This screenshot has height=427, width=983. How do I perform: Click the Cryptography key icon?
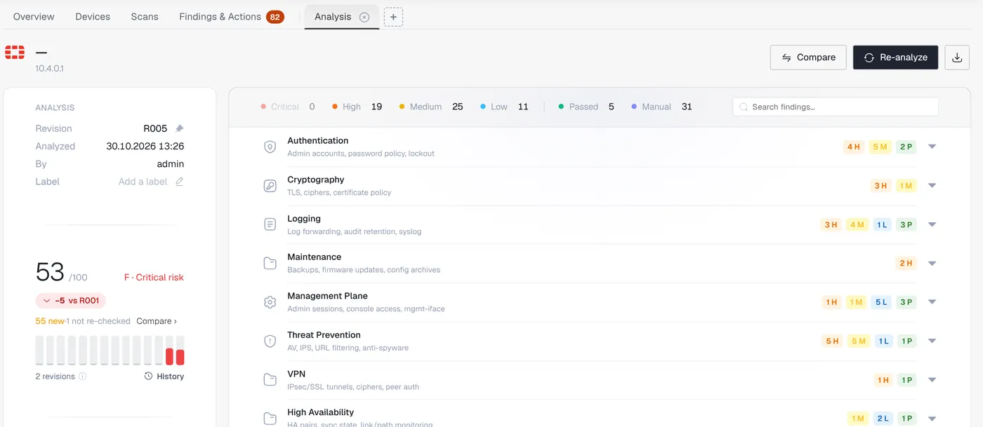click(270, 186)
